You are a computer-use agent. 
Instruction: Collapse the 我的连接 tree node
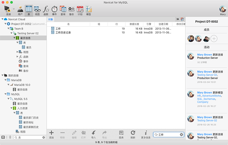pyautogui.click(x=3, y=75)
